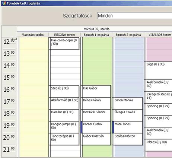Open the Üveges Tamás booking
172x158 pixels.
click(127, 115)
